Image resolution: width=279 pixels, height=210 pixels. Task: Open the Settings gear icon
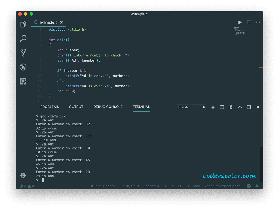click(23, 175)
